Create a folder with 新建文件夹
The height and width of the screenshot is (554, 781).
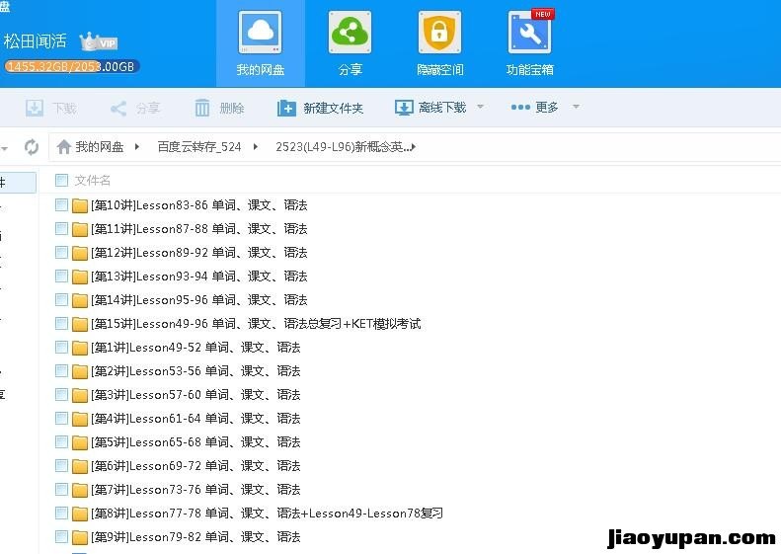coord(320,108)
